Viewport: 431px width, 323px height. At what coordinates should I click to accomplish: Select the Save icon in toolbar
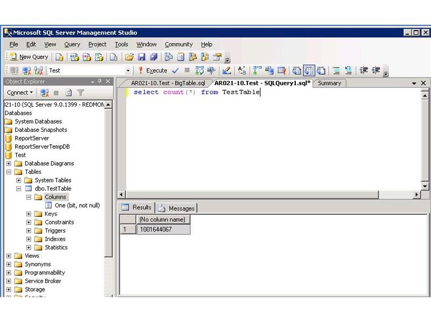(142, 57)
